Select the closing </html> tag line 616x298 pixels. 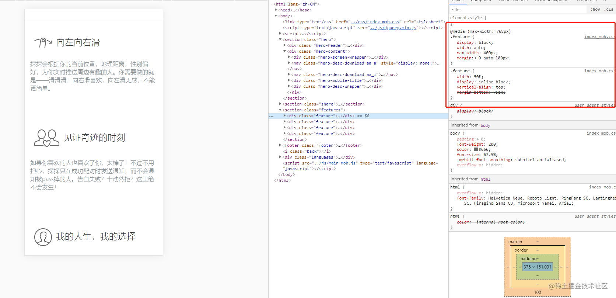pyautogui.click(x=282, y=180)
